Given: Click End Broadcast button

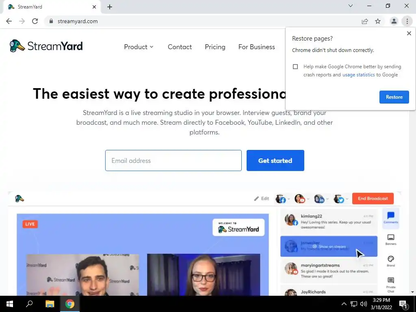Looking at the screenshot, I should [x=373, y=198].
